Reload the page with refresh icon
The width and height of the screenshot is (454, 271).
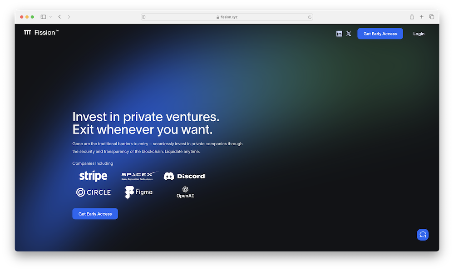tap(310, 17)
